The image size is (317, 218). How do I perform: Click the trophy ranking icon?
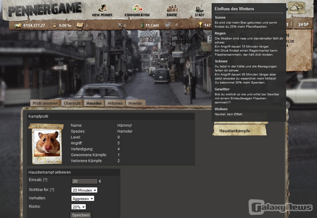pos(200,25)
